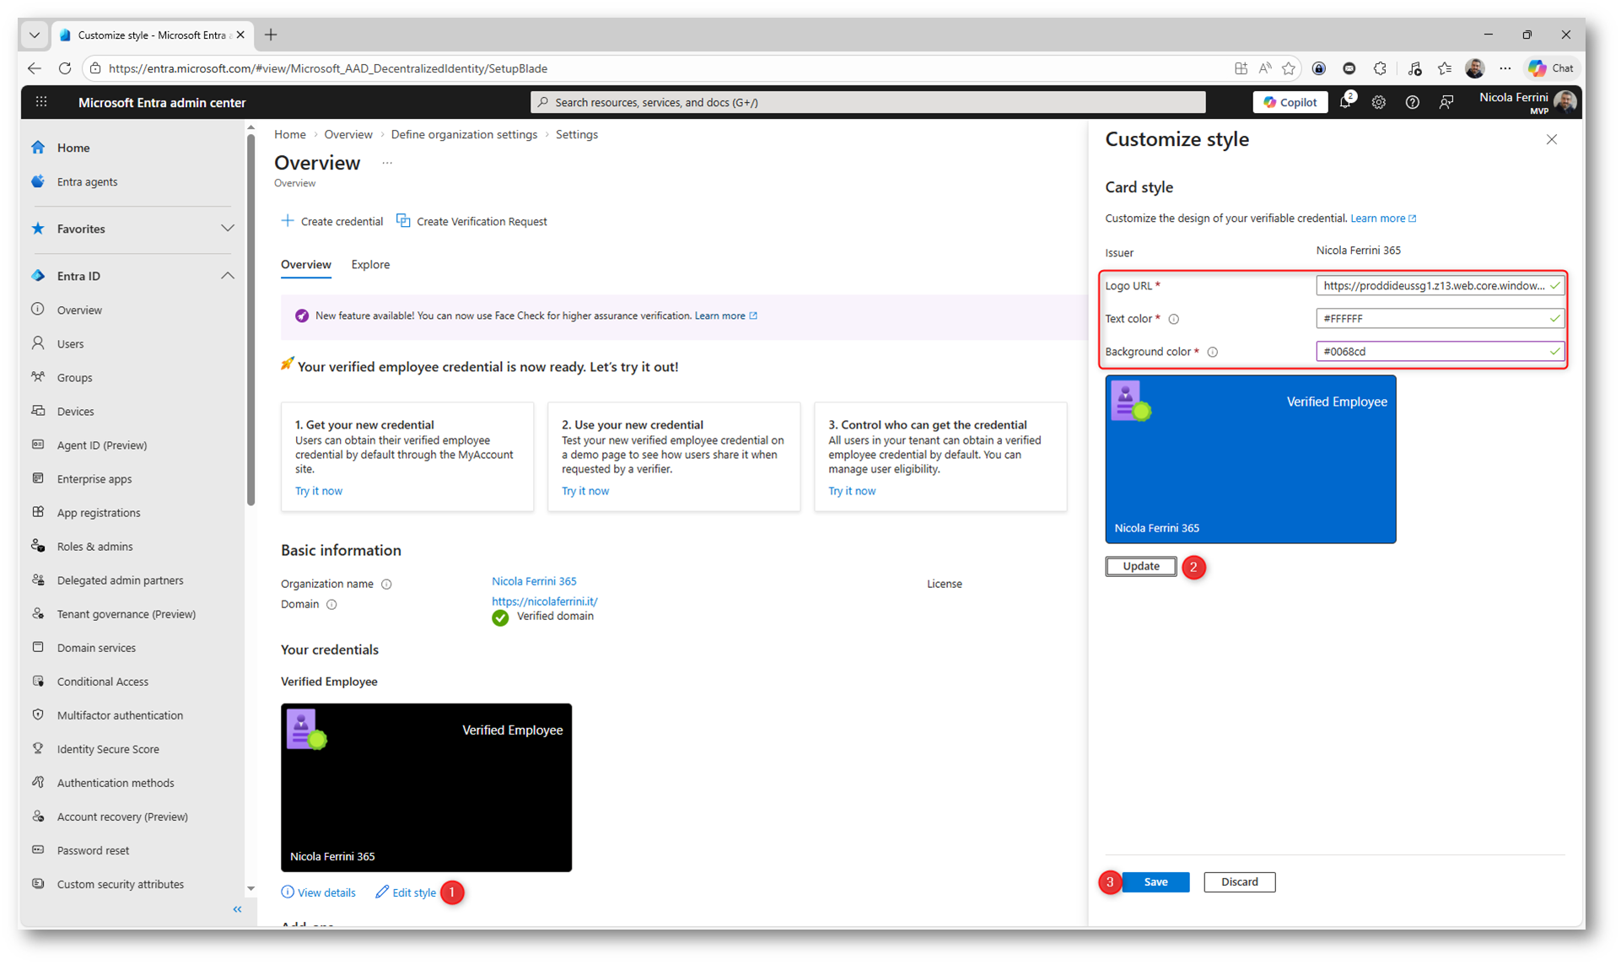Open the settings gear in header
The width and height of the screenshot is (1621, 965).
[x=1378, y=102]
